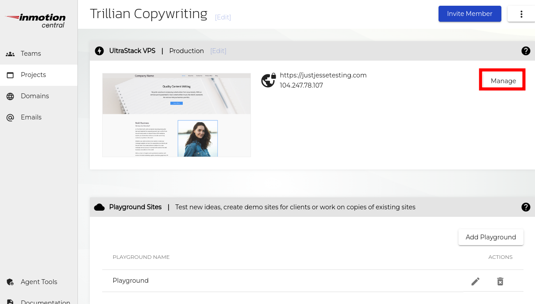Click the Agent Tools icon
535x304 pixels.
coord(10,282)
